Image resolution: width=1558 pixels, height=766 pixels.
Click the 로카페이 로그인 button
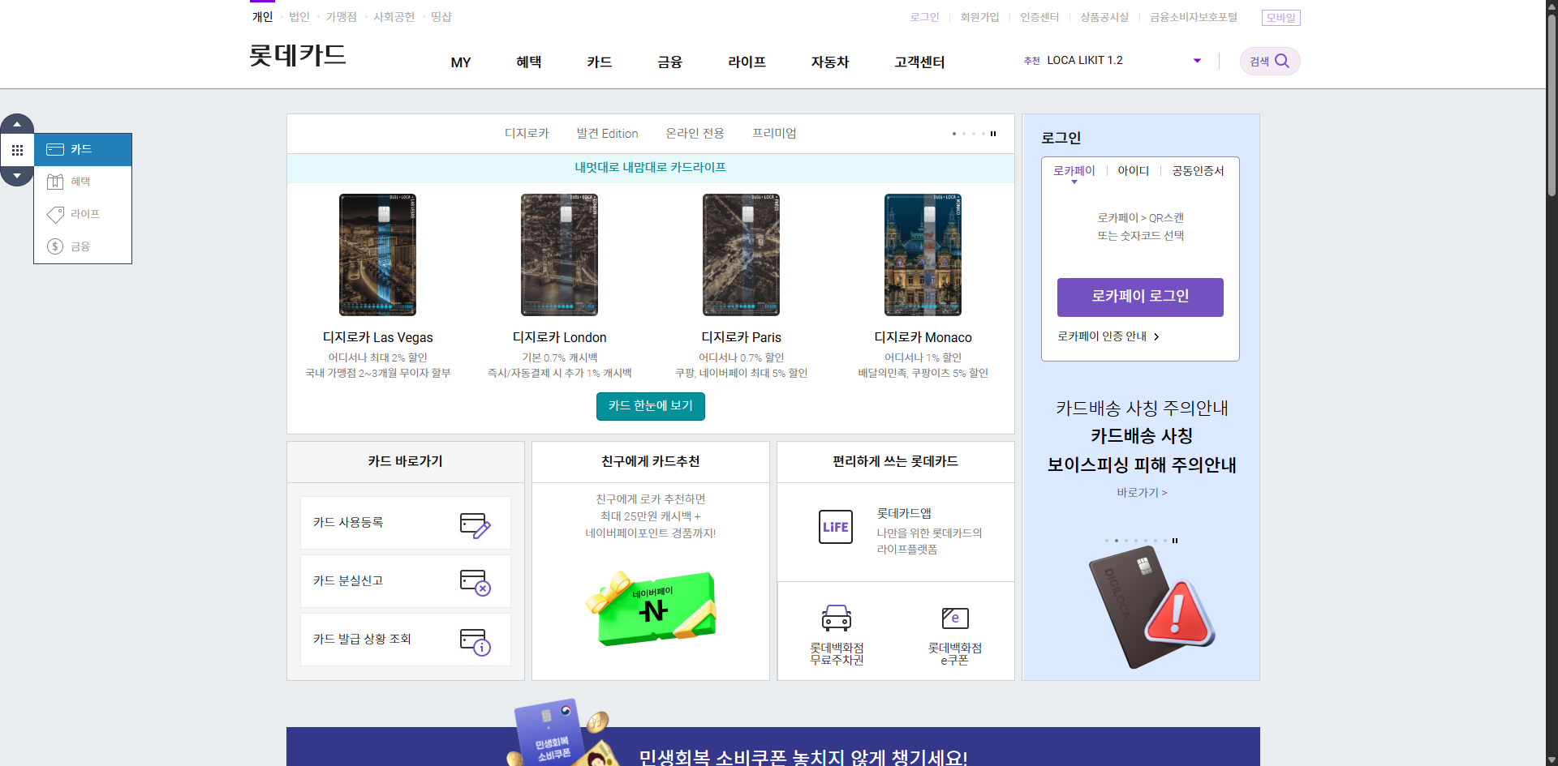pyautogui.click(x=1139, y=297)
